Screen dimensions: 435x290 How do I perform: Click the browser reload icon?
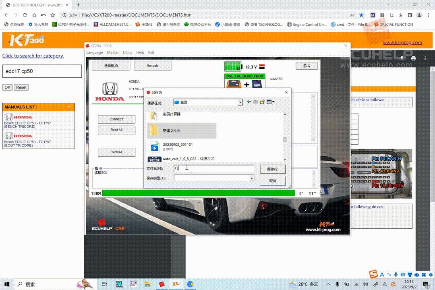point(25,15)
